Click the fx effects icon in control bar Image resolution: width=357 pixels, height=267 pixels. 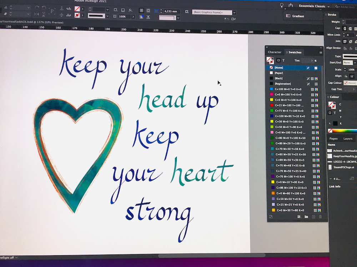pos(130,10)
